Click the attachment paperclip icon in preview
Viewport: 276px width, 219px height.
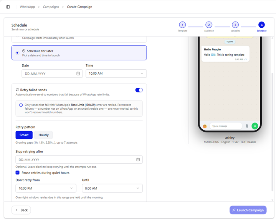click(247, 126)
